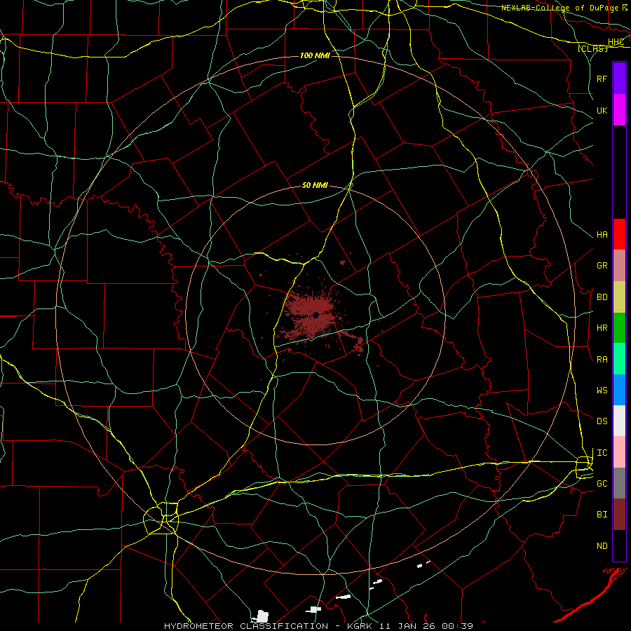The width and height of the screenshot is (631, 631).
Task: Click the IC legend label
Action: point(602,453)
